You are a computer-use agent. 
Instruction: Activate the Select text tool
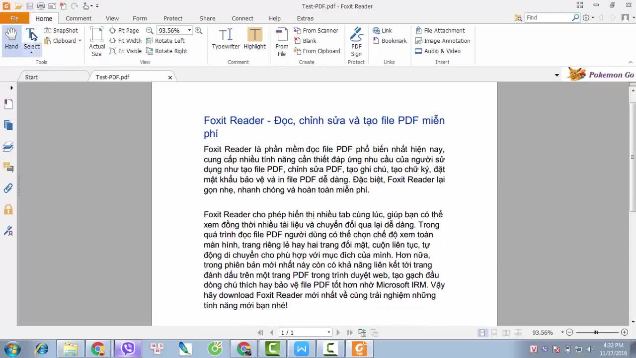pyautogui.click(x=31, y=37)
